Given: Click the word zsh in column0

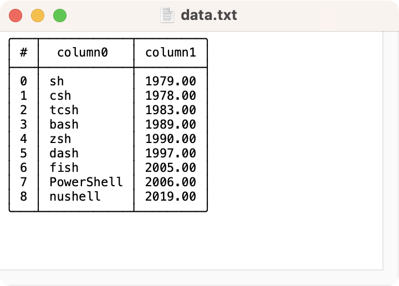Looking at the screenshot, I should coord(60,139).
